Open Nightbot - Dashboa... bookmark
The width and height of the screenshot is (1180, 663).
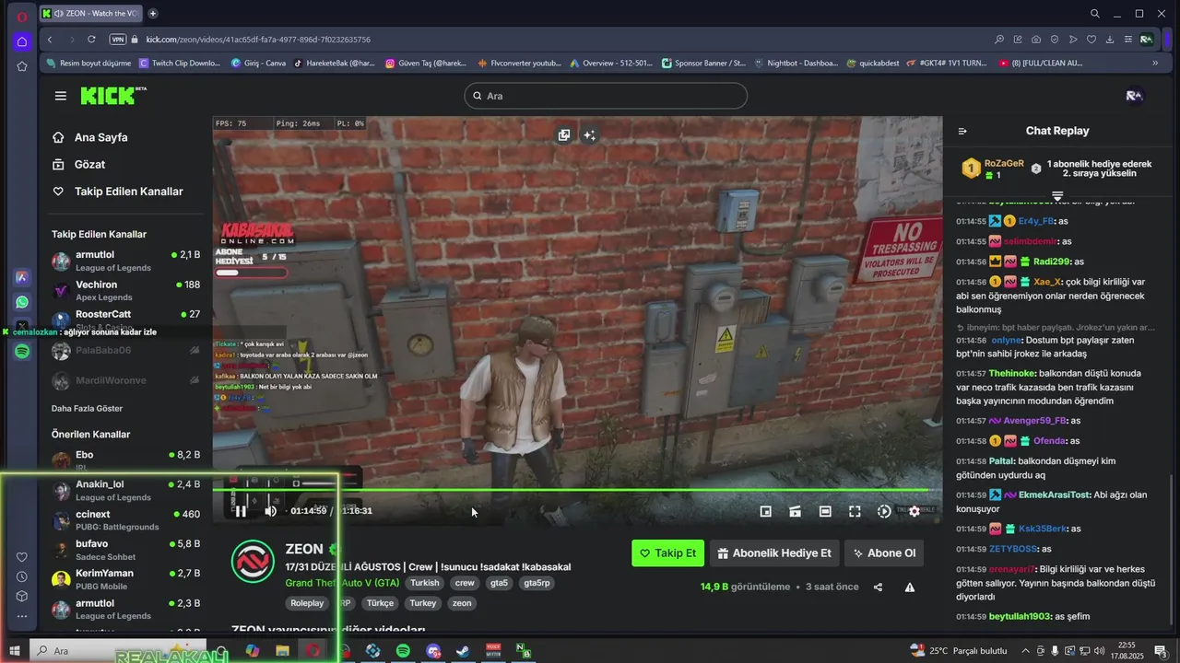pos(796,63)
